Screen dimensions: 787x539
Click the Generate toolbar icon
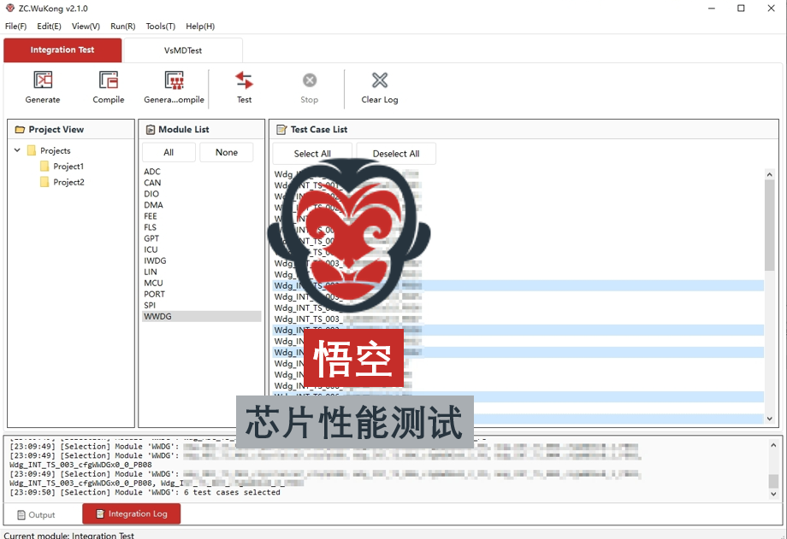click(x=43, y=80)
